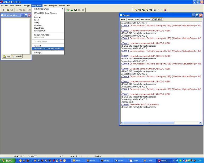Switch to Symbols tab in workspace
The width and height of the screenshot is (204, 163).
pyautogui.click(x=17, y=56)
